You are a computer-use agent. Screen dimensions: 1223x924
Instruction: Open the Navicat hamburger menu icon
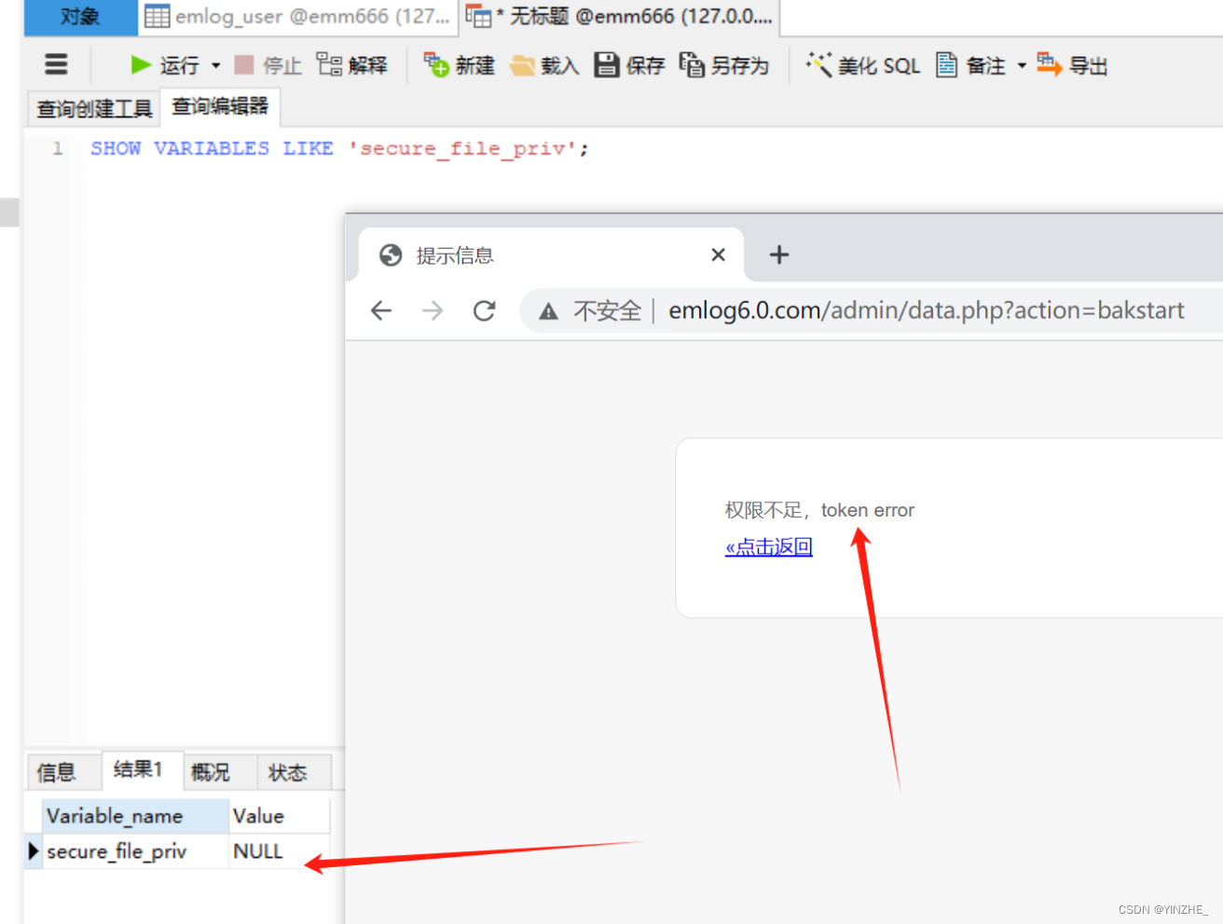[x=56, y=64]
